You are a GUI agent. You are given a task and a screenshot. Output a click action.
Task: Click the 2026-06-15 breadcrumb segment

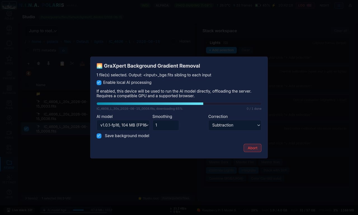(x=148, y=41)
